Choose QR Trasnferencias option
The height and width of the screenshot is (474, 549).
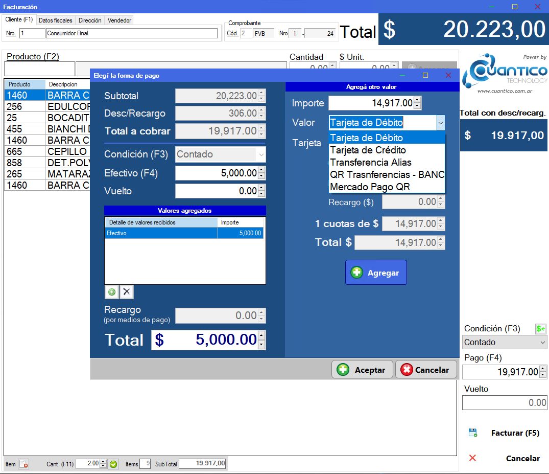tap(387, 174)
